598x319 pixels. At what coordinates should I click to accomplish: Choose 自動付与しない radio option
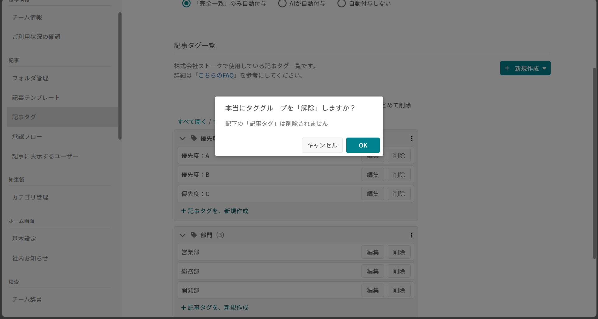click(342, 3)
